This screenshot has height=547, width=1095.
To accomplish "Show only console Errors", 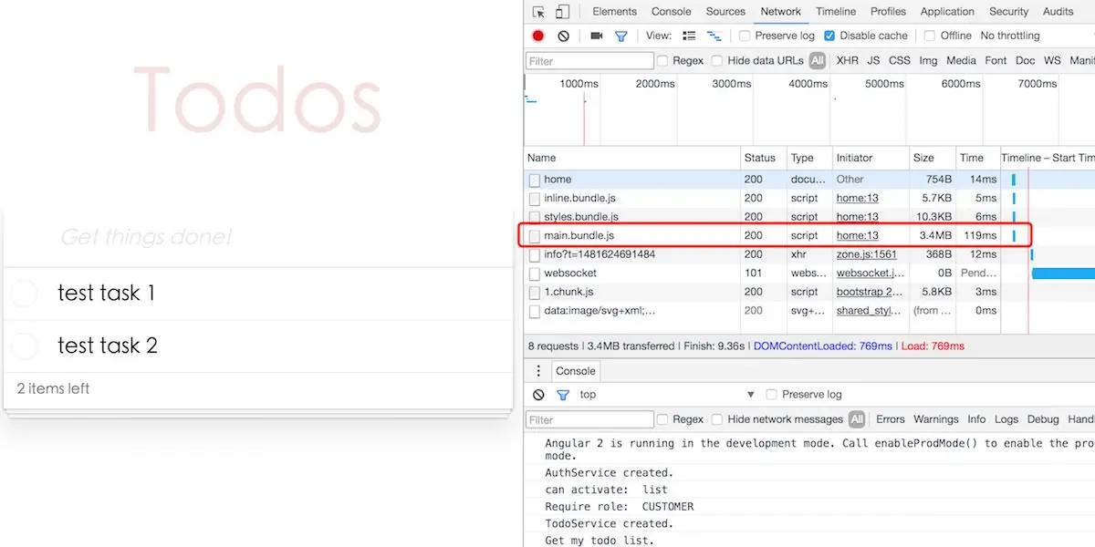I will [891, 419].
